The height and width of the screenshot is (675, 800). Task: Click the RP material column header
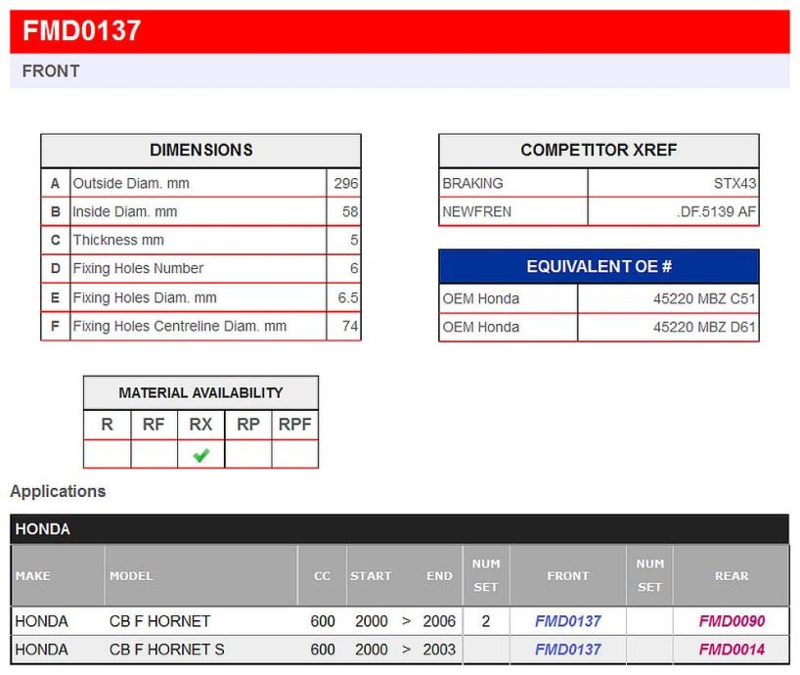pyautogui.click(x=248, y=425)
